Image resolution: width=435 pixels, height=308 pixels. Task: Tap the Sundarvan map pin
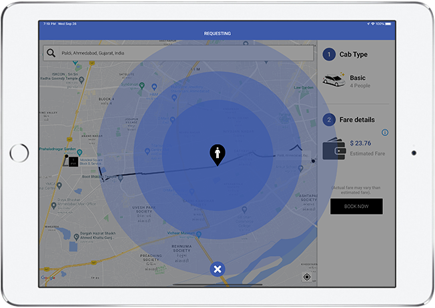pos(141,85)
